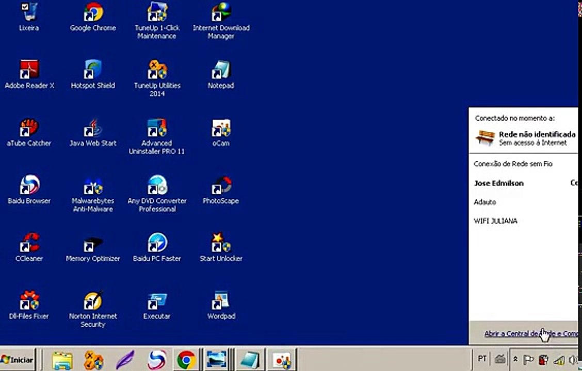Click the red security tray icon

(x=543, y=359)
